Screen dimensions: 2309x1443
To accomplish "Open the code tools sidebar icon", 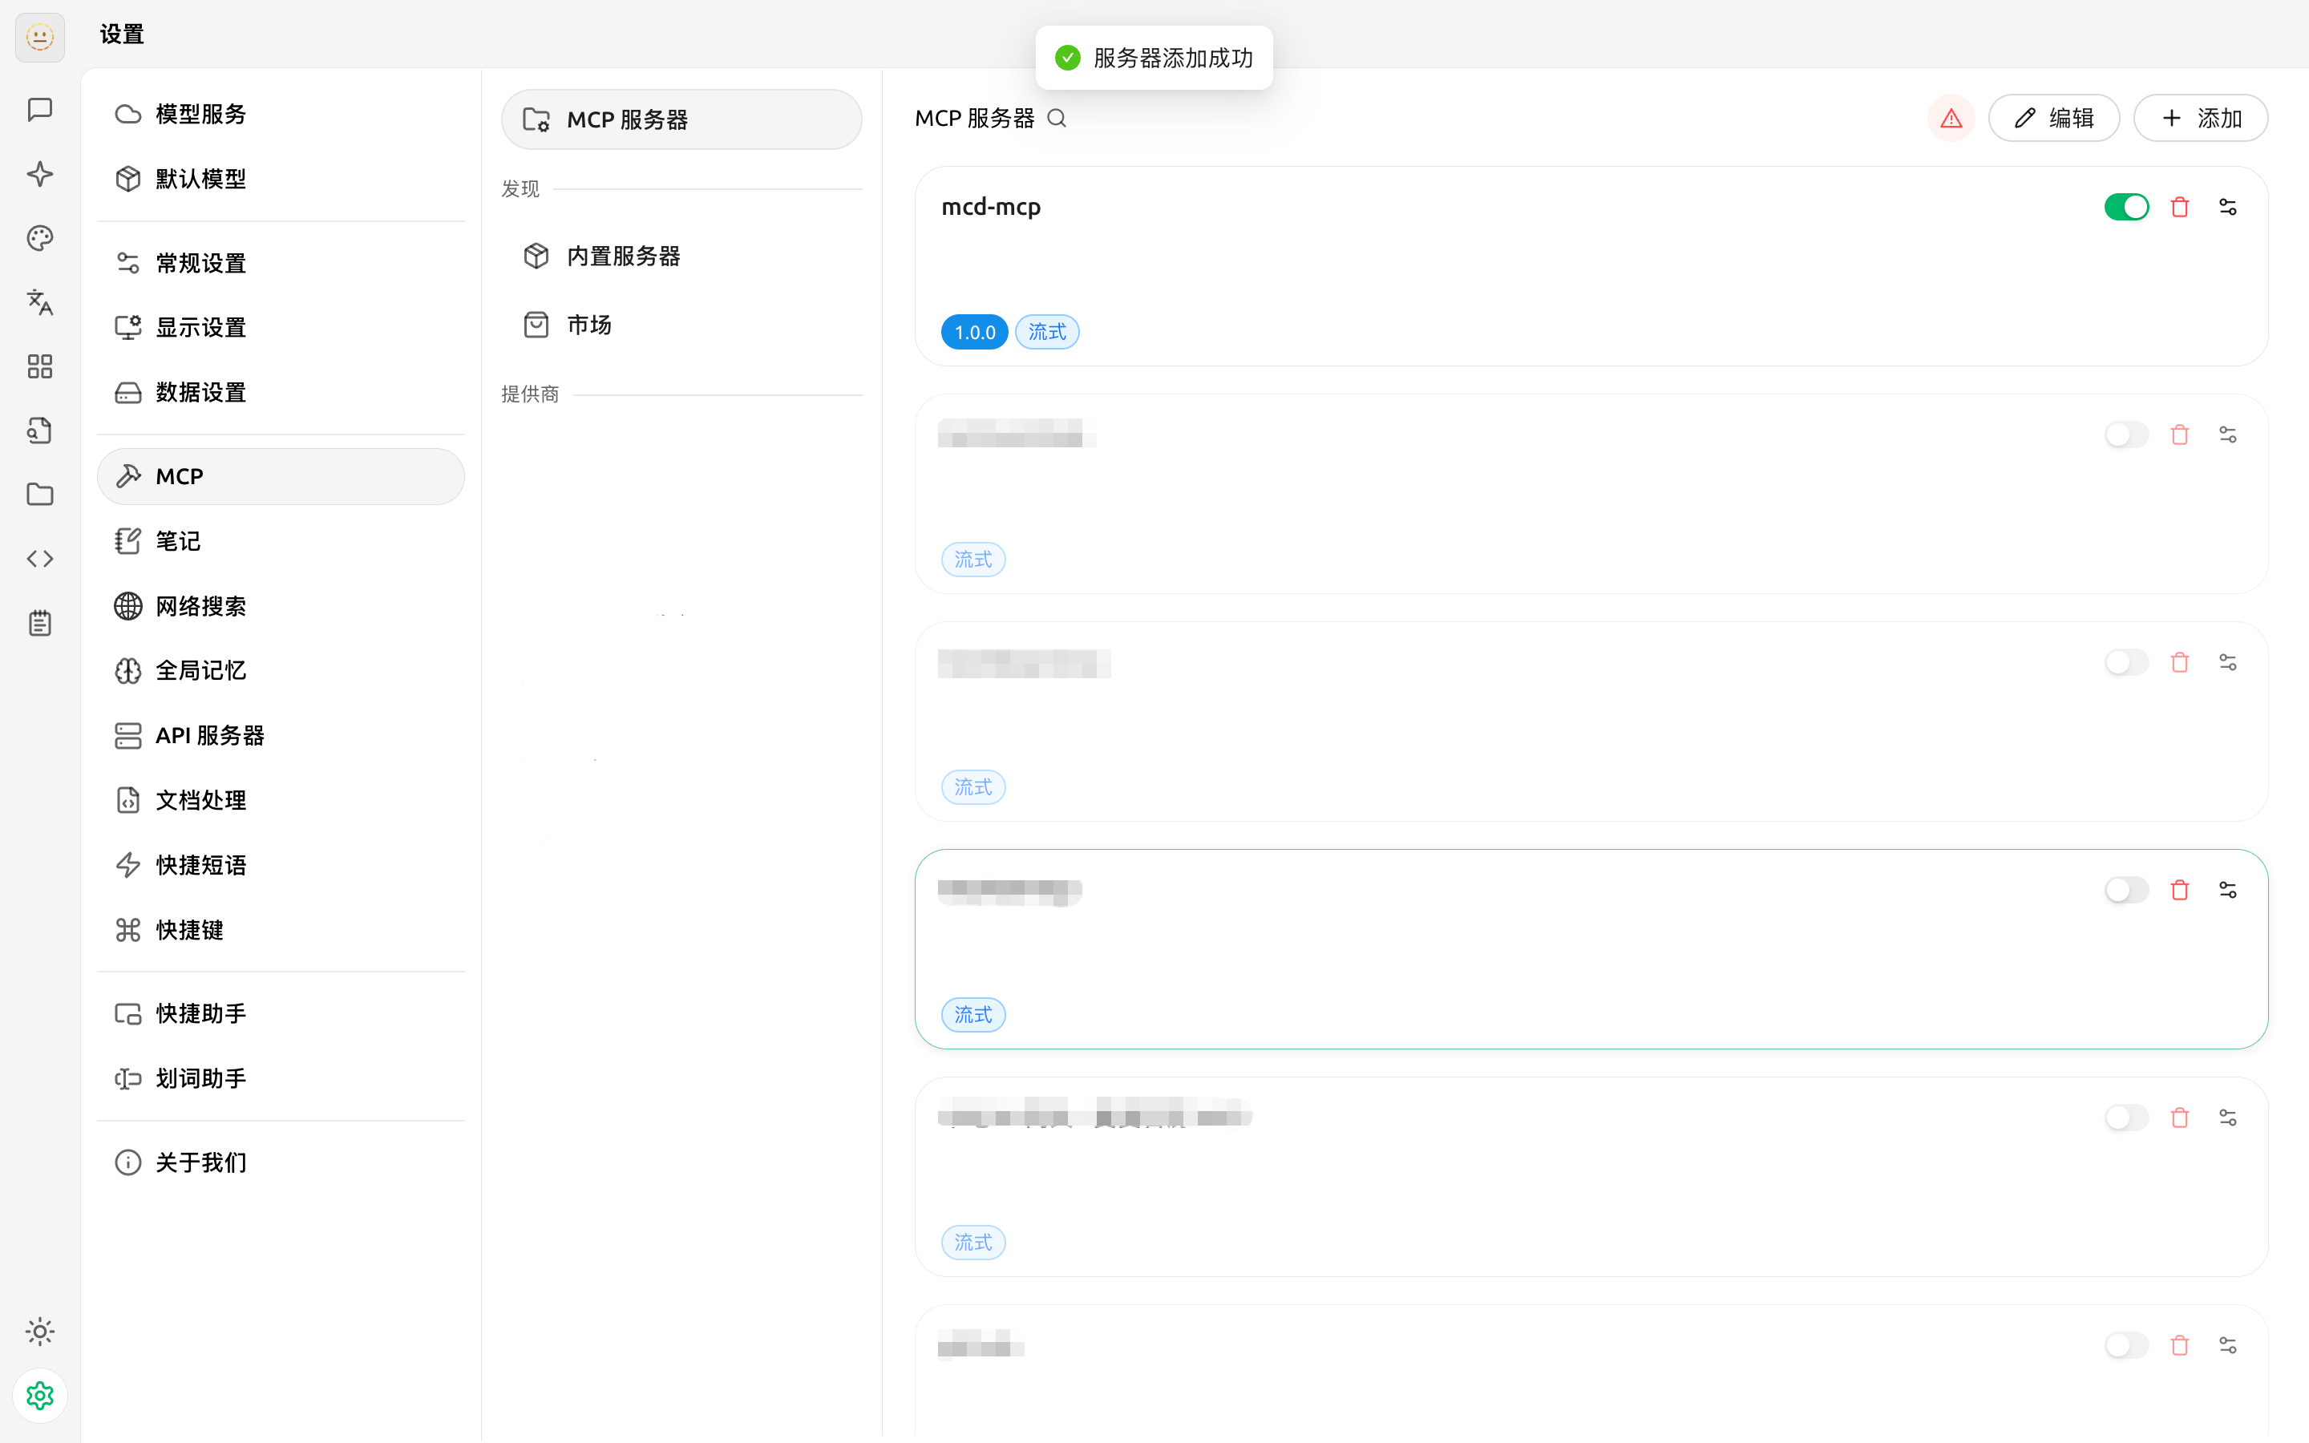I will (39, 558).
